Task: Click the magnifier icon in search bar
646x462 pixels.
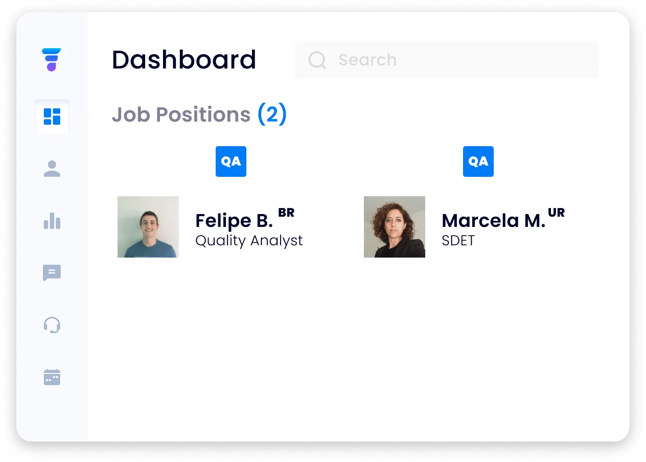Action: click(317, 60)
